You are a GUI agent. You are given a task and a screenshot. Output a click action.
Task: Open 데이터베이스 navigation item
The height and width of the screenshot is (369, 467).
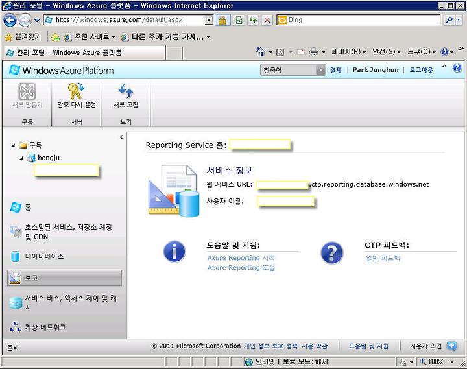tap(37, 256)
